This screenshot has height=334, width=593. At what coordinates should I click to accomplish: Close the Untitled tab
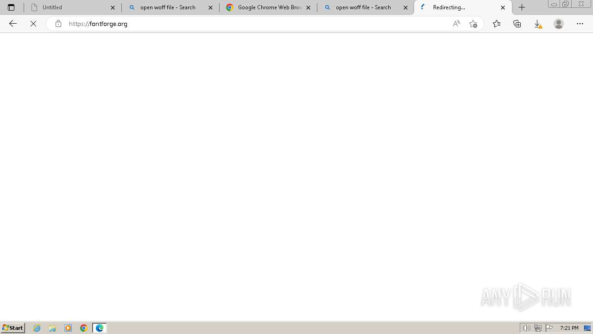tap(113, 7)
